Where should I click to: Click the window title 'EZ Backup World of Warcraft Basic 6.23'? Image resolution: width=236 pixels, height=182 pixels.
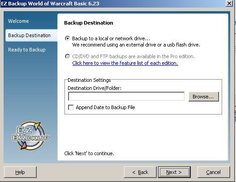50,4
